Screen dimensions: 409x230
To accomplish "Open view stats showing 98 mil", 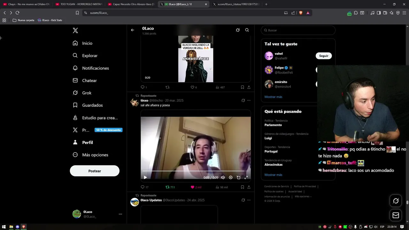I will (x=222, y=187).
